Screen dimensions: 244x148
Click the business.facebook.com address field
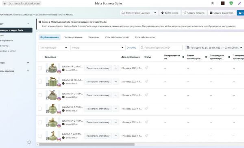pos(24,3)
